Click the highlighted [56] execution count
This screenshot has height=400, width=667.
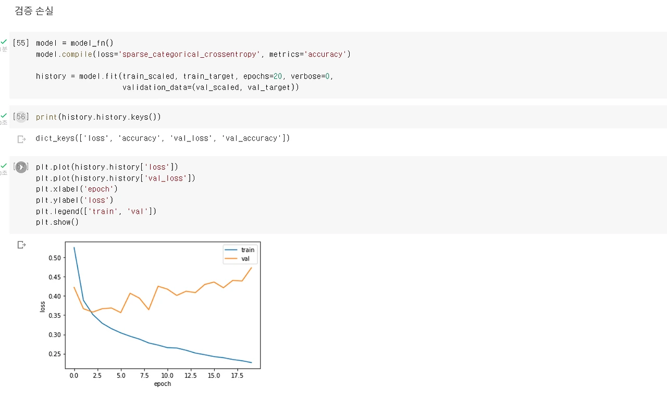21,117
